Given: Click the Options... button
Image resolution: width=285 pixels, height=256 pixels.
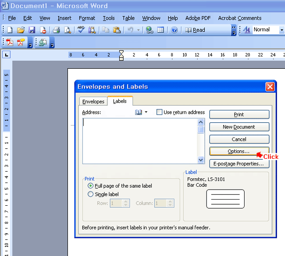Looking at the screenshot, I should point(239,151).
